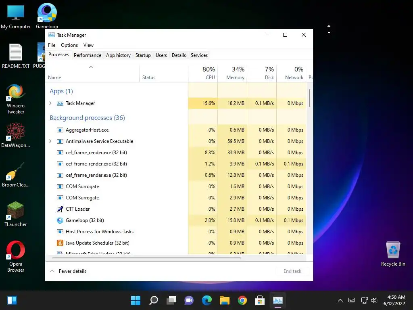Open Task View from taskbar

tap(171, 300)
